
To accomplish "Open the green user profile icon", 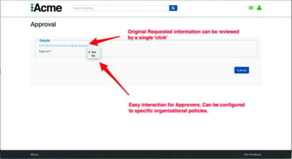I will pyautogui.click(x=259, y=8).
